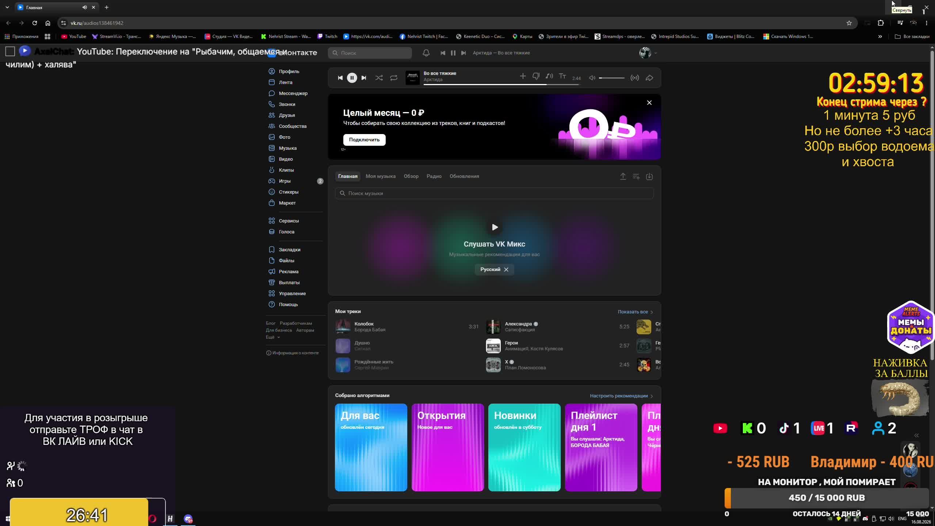Viewport: 935px width, 526px height.
Task: Mute the browser tab audio icon
Action: pos(85,7)
